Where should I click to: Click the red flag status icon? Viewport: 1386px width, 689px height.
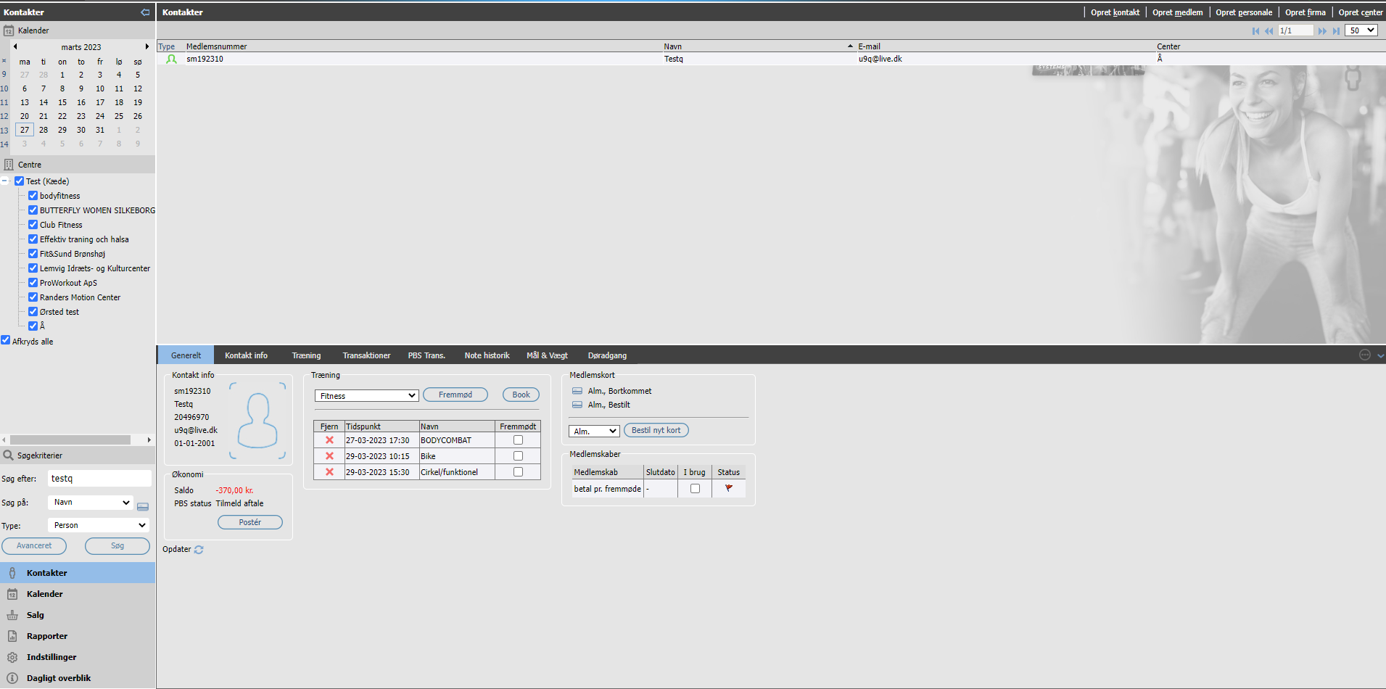(729, 489)
